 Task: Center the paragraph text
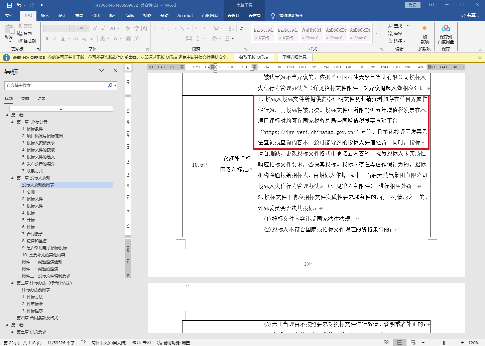[164, 39]
